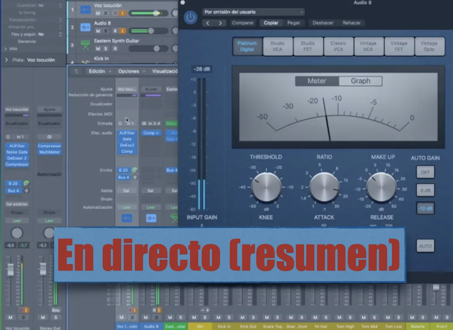
Task: Toggle the compressor plugin power button
Action: coord(190,18)
